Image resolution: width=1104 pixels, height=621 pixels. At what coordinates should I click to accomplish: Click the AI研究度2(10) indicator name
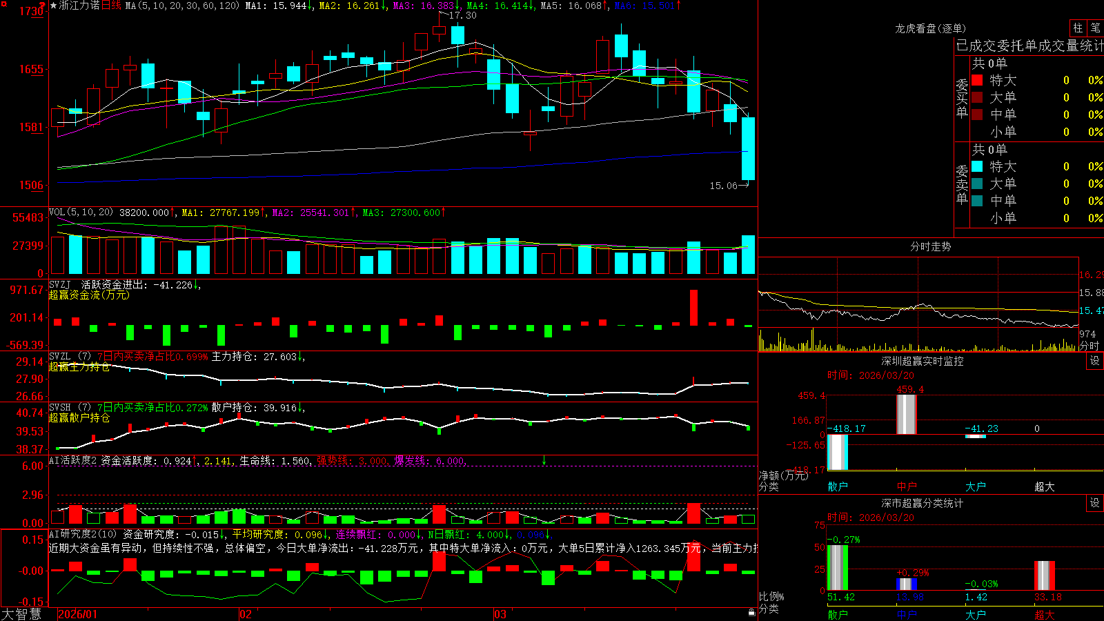click(x=83, y=534)
